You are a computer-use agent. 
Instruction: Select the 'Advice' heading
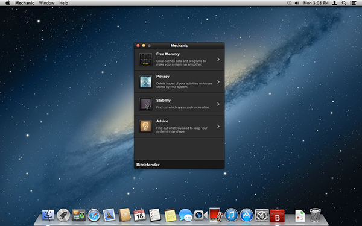click(x=162, y=121)
